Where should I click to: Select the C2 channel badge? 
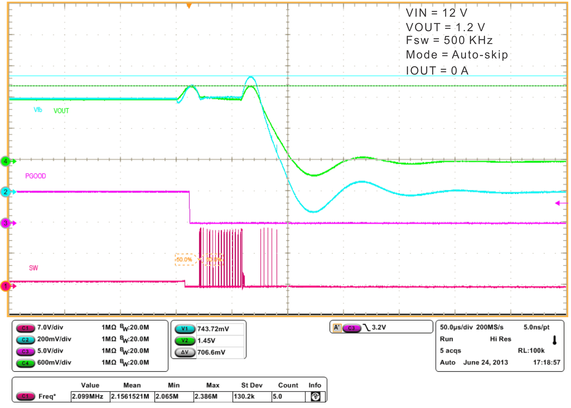(x=26, y=339)
